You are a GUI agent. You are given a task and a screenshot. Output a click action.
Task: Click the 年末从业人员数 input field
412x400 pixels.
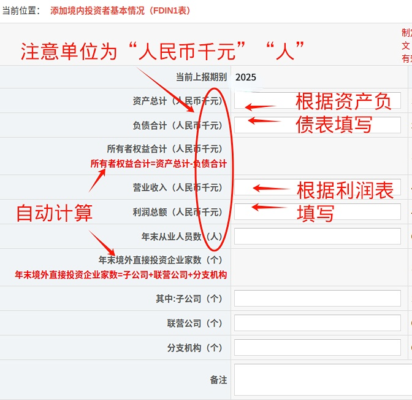317,237
